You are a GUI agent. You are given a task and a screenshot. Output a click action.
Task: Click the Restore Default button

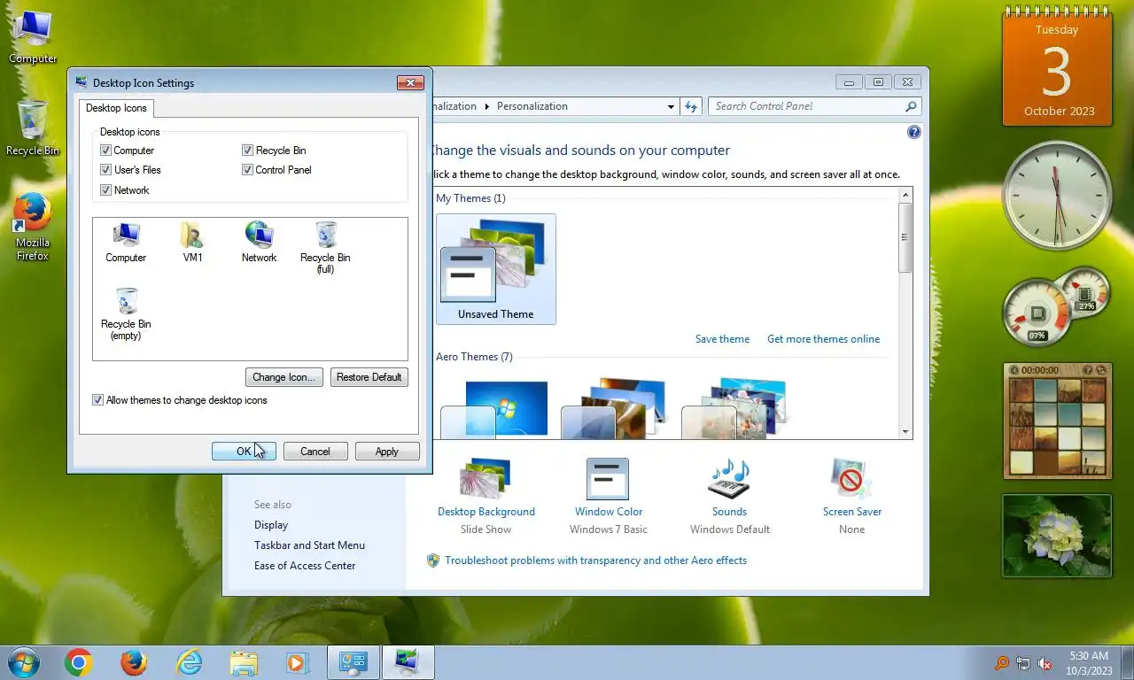[x=369, y=377]
